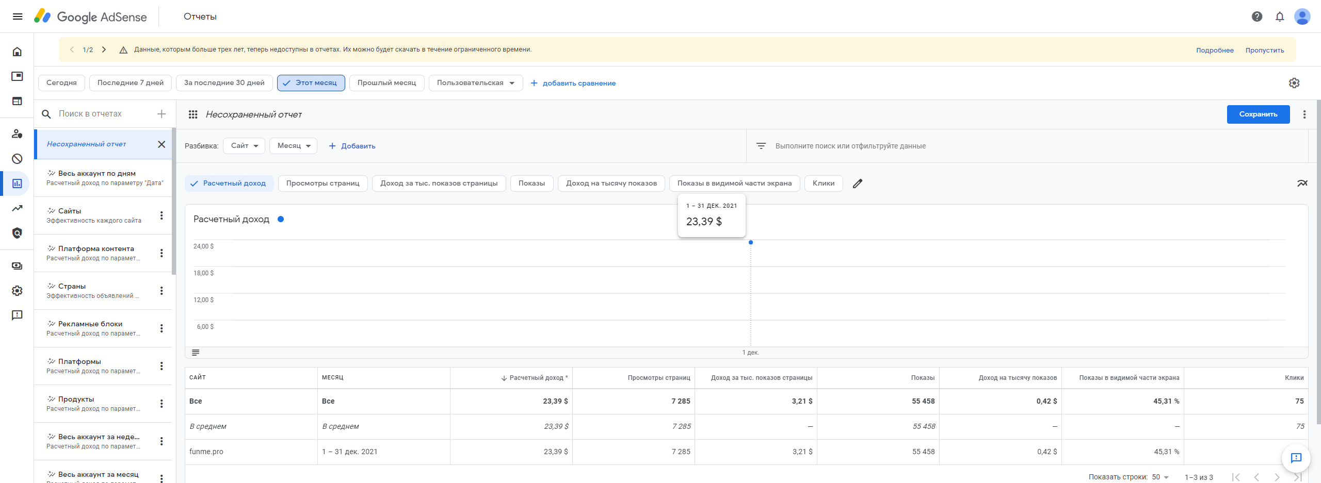Switch chart type with the line chart icon
This screenshot has height=483, width=1321.
[x=1302, y=184]
